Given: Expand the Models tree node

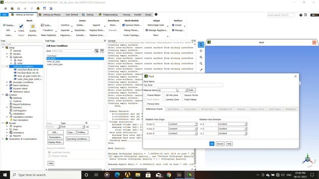Looking at the screenshot, I should click(x=7, y=54).
